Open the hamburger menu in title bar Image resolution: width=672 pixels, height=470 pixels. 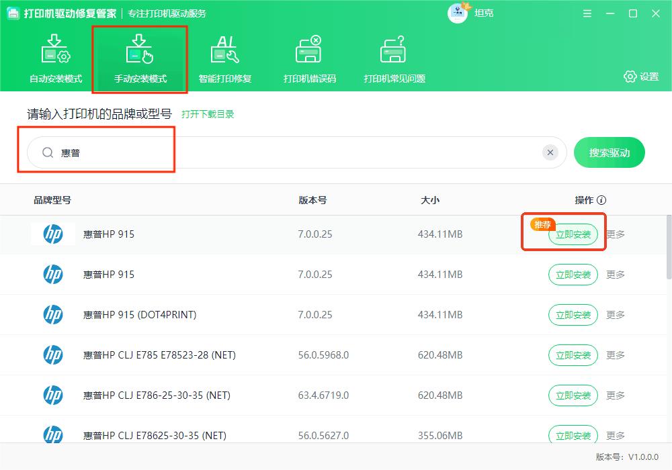[x=586, y=13]
